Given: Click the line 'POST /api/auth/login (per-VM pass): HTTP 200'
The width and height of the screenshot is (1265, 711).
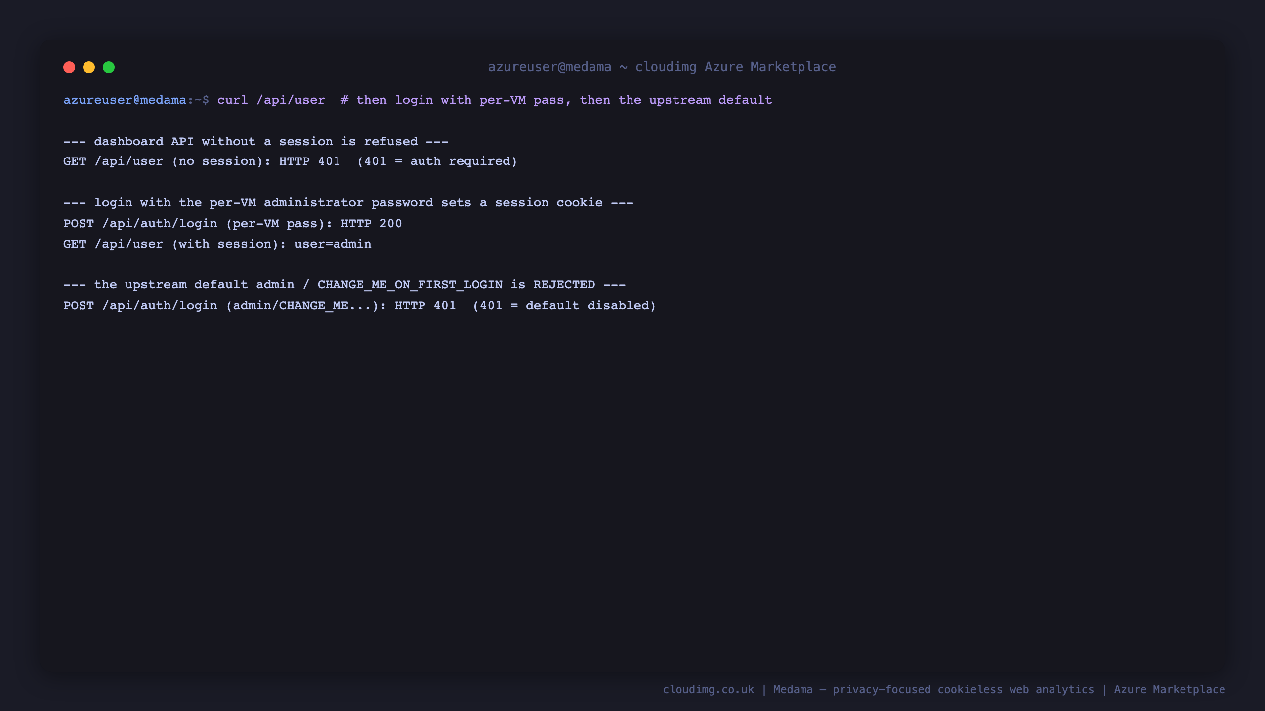Looking at the screenshot, I should pos(233,224).
